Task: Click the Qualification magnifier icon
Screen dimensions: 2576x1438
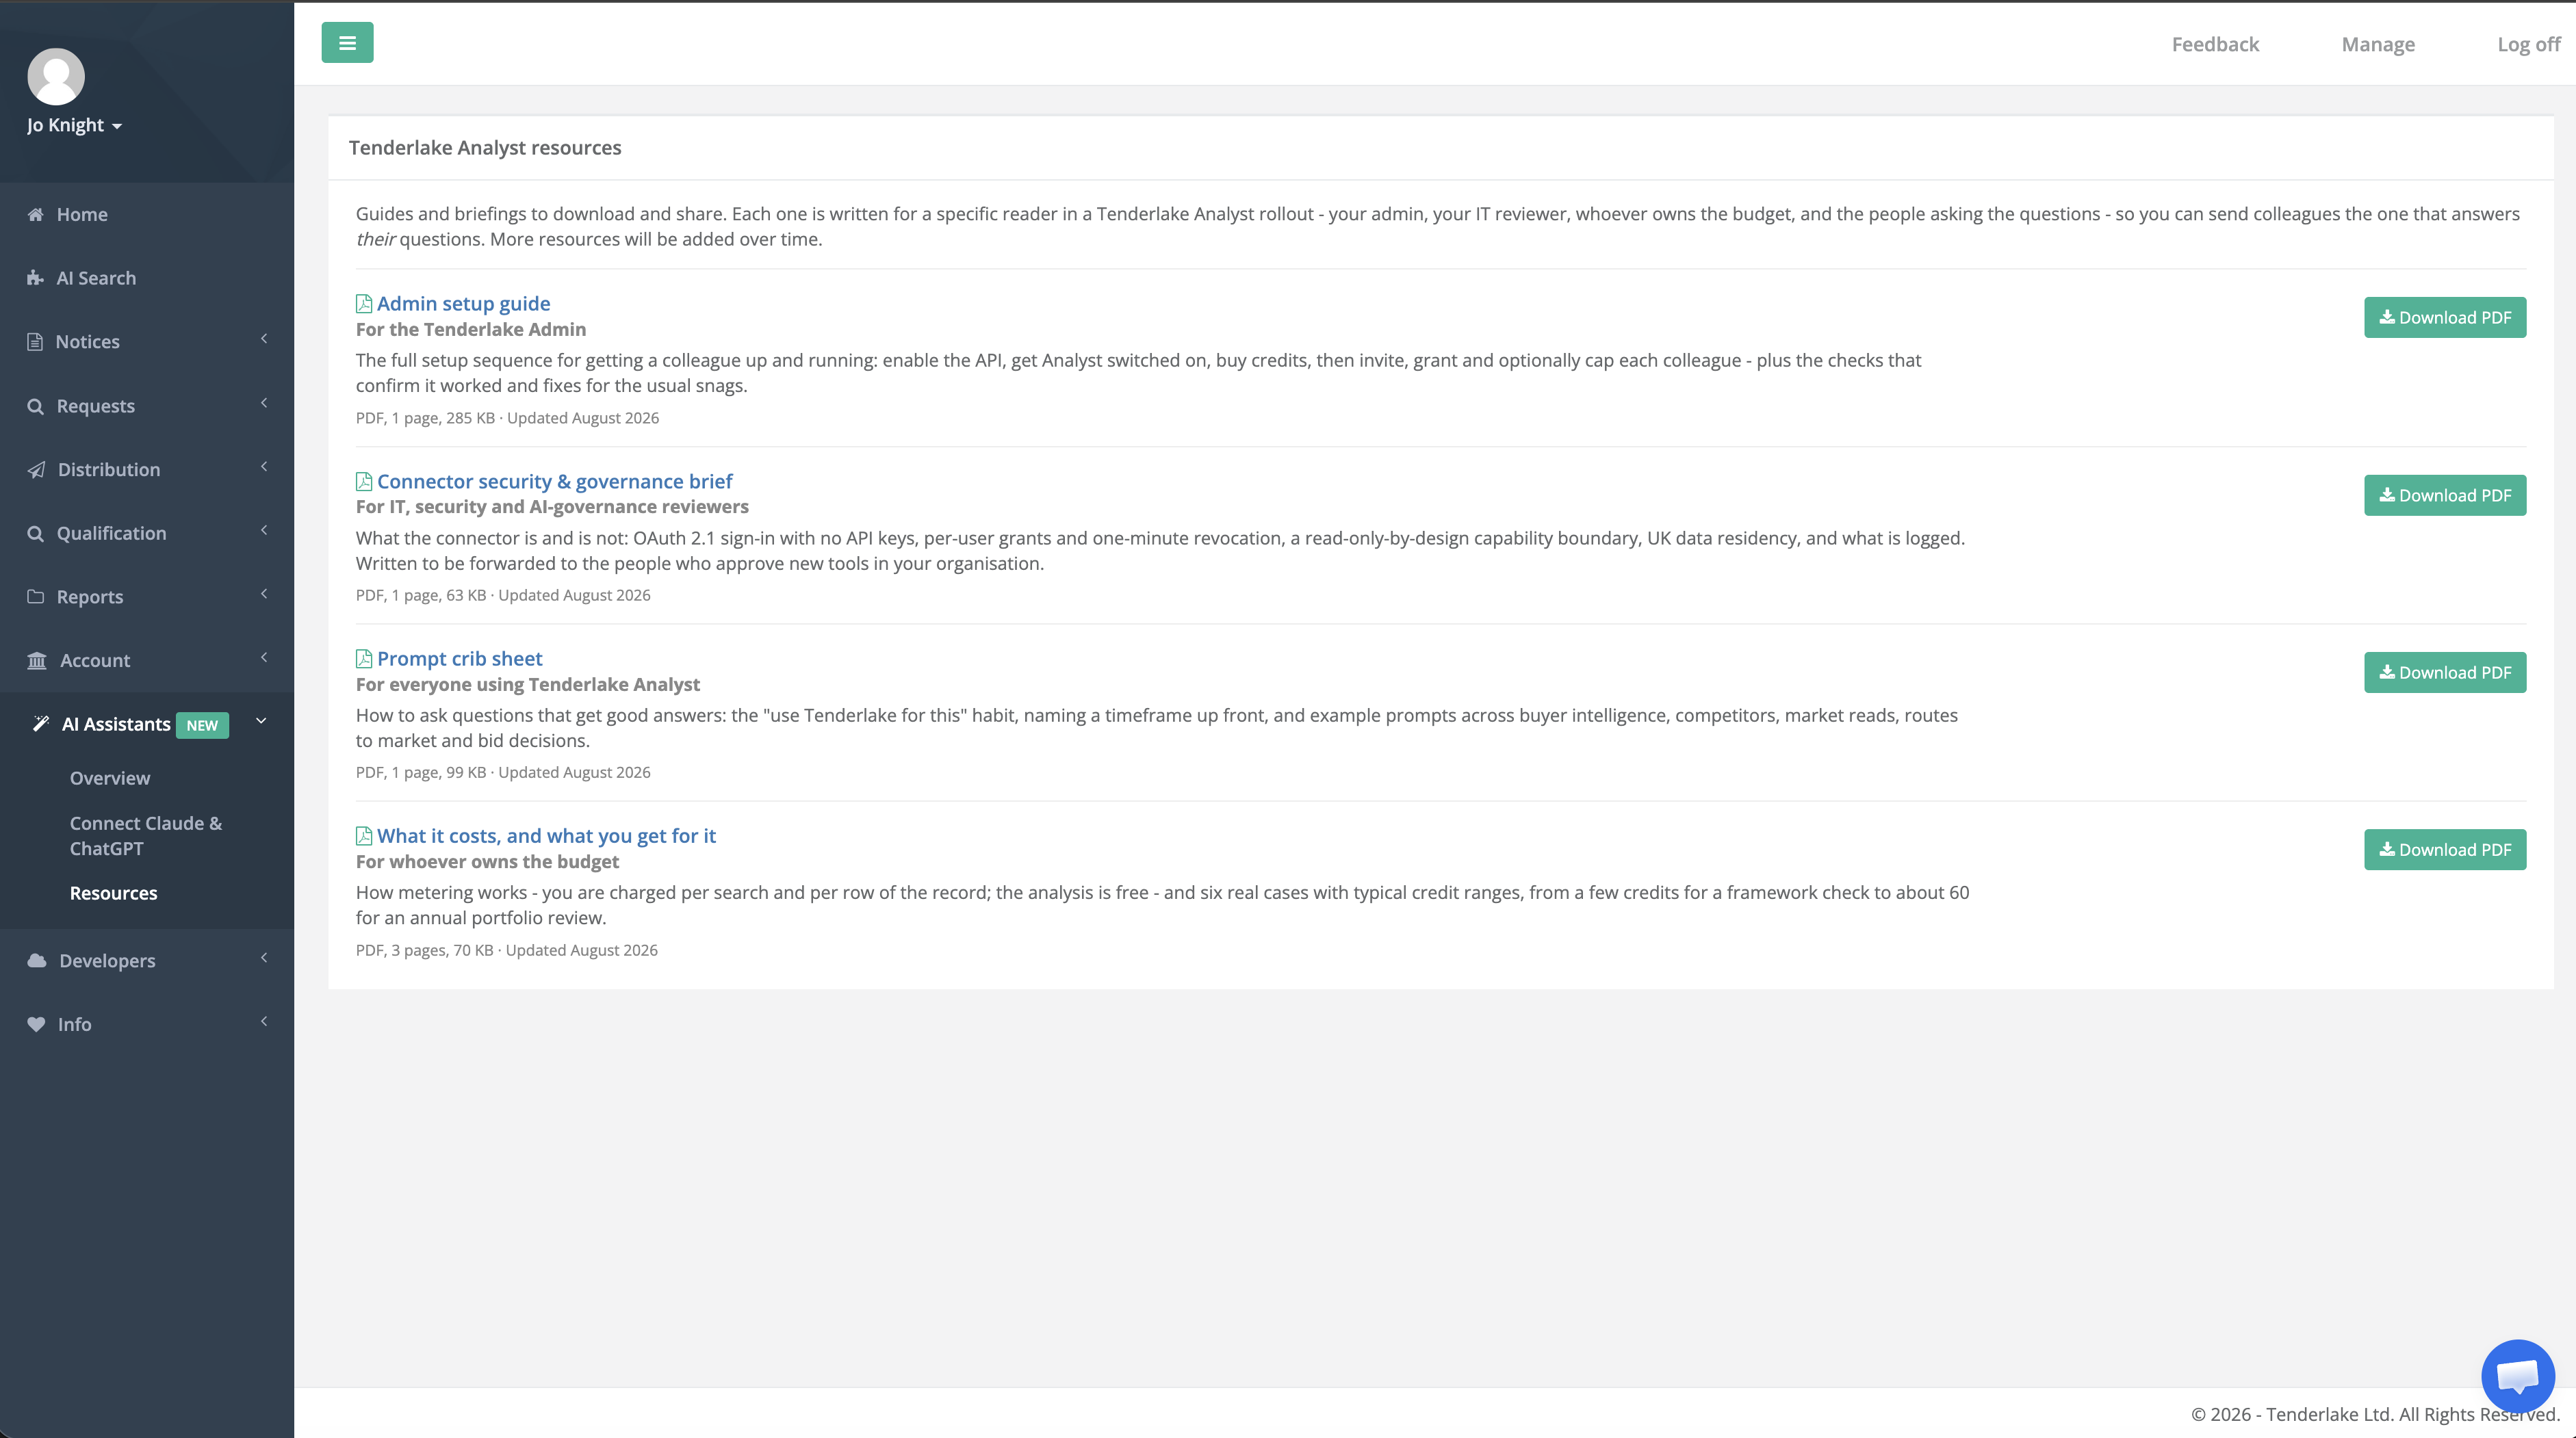Action: (36, 534)
